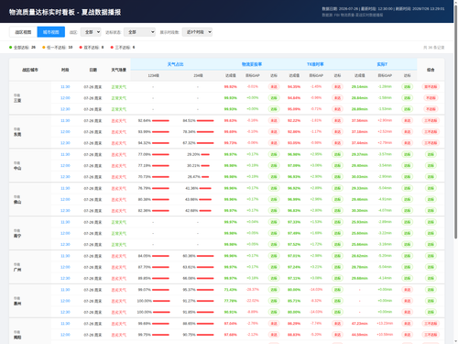Switch to the 战区视图 tab
The height and width of the screenshot is (344, 458).
click(23, 32)
